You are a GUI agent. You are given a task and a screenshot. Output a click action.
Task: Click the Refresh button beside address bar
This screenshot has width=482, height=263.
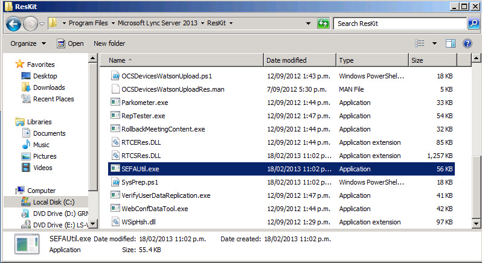click(323, 24)
